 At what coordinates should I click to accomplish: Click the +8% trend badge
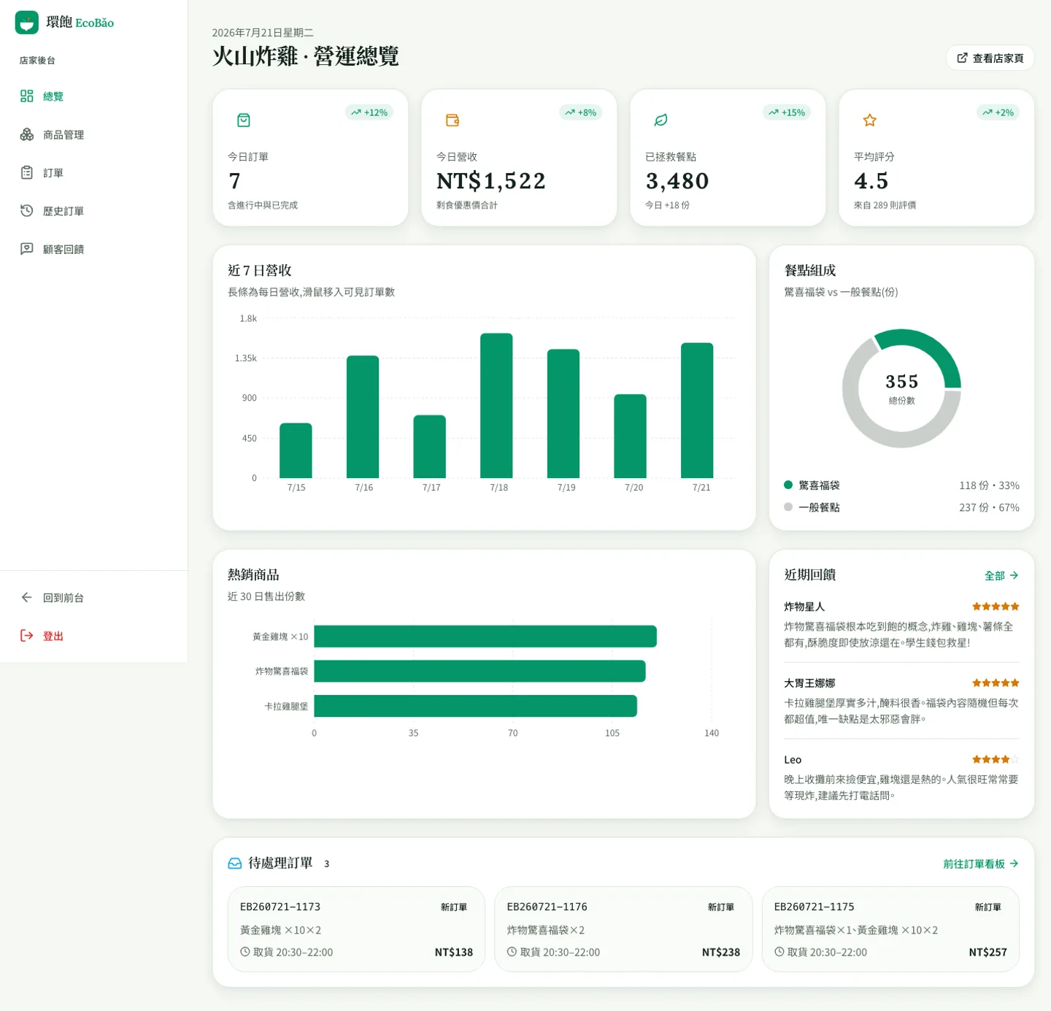pyautogui.click(x=580, y=112)
